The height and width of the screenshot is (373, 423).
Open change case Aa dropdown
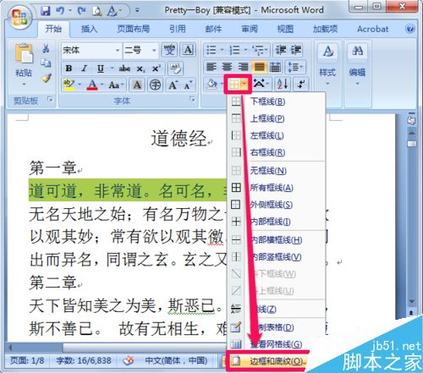pos(116,85)
